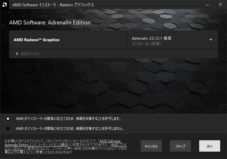Screen dimensions: 227x159
Task: Click the キャンセル button
Action: click(151, 146)
